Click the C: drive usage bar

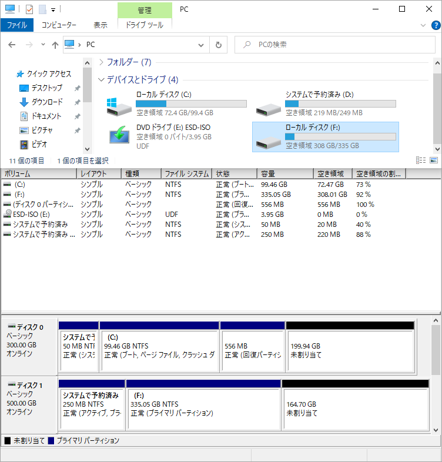191,103
